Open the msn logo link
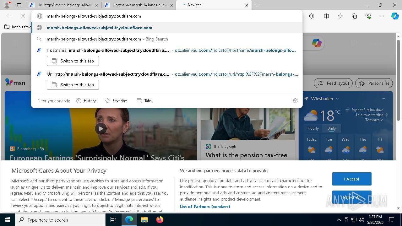Screen dimensions: 402x226 click(15, 83)
